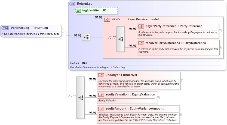Select 'payerPartyReference : PartyReference' label
The width and height of the screenshot is (227, 125).
pyautogui.click(x=174, y=26)
